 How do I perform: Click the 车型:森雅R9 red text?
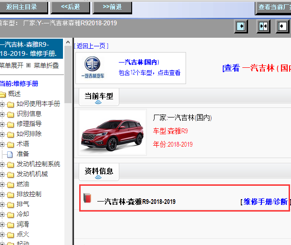point(170,131)
